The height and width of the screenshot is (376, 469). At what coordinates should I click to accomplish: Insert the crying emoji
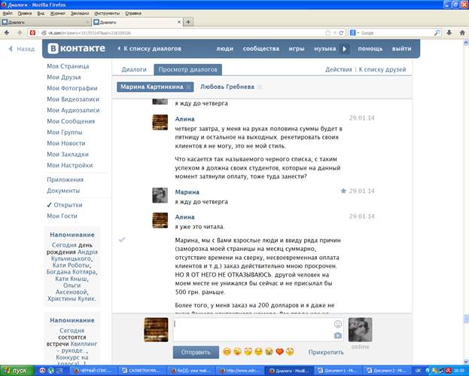click(x=269, y=352)
